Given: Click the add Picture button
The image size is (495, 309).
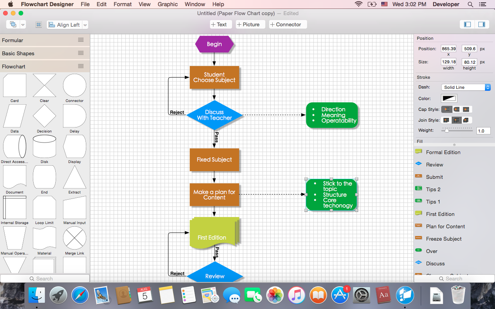Looking at the screenshot, I should point(250,24).
